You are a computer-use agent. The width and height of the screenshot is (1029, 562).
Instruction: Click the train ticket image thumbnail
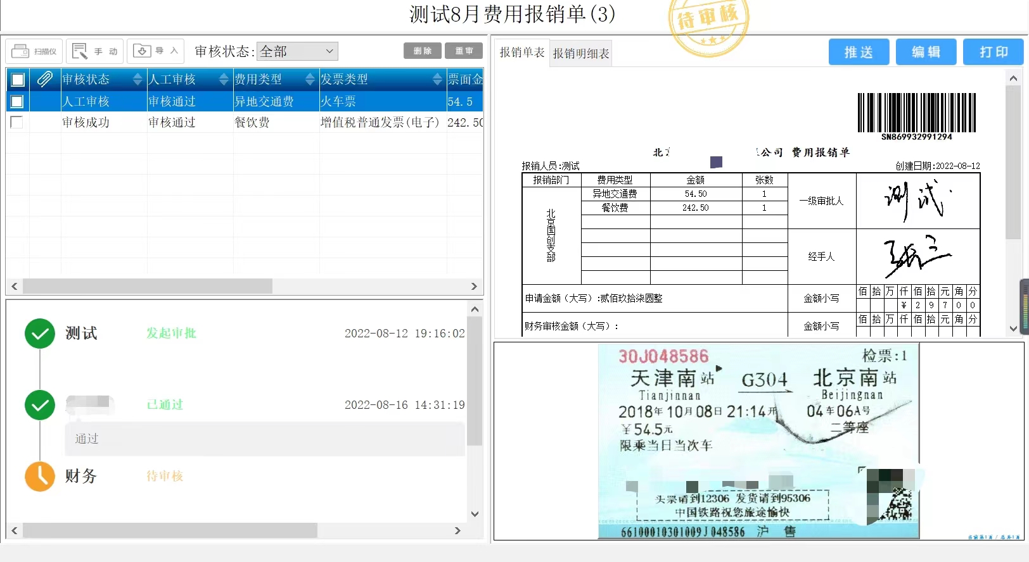click(758, 441)
